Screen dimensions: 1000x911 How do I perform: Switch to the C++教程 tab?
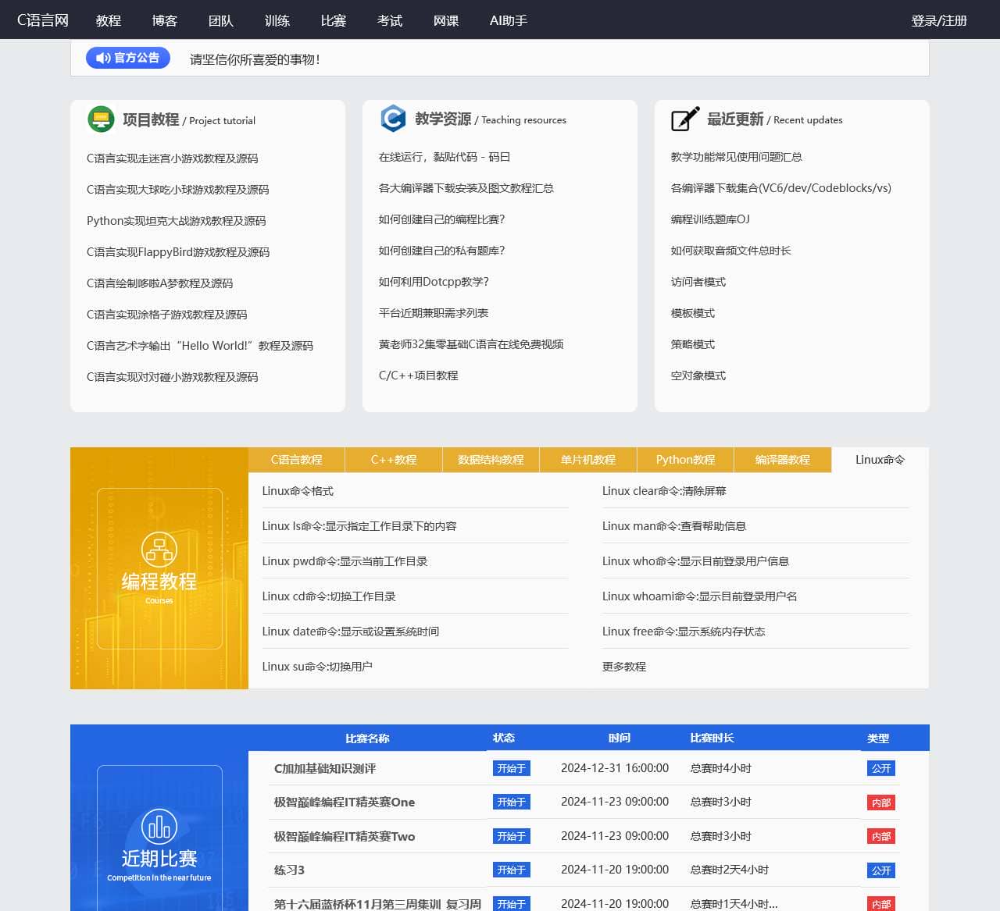(393, 460)
